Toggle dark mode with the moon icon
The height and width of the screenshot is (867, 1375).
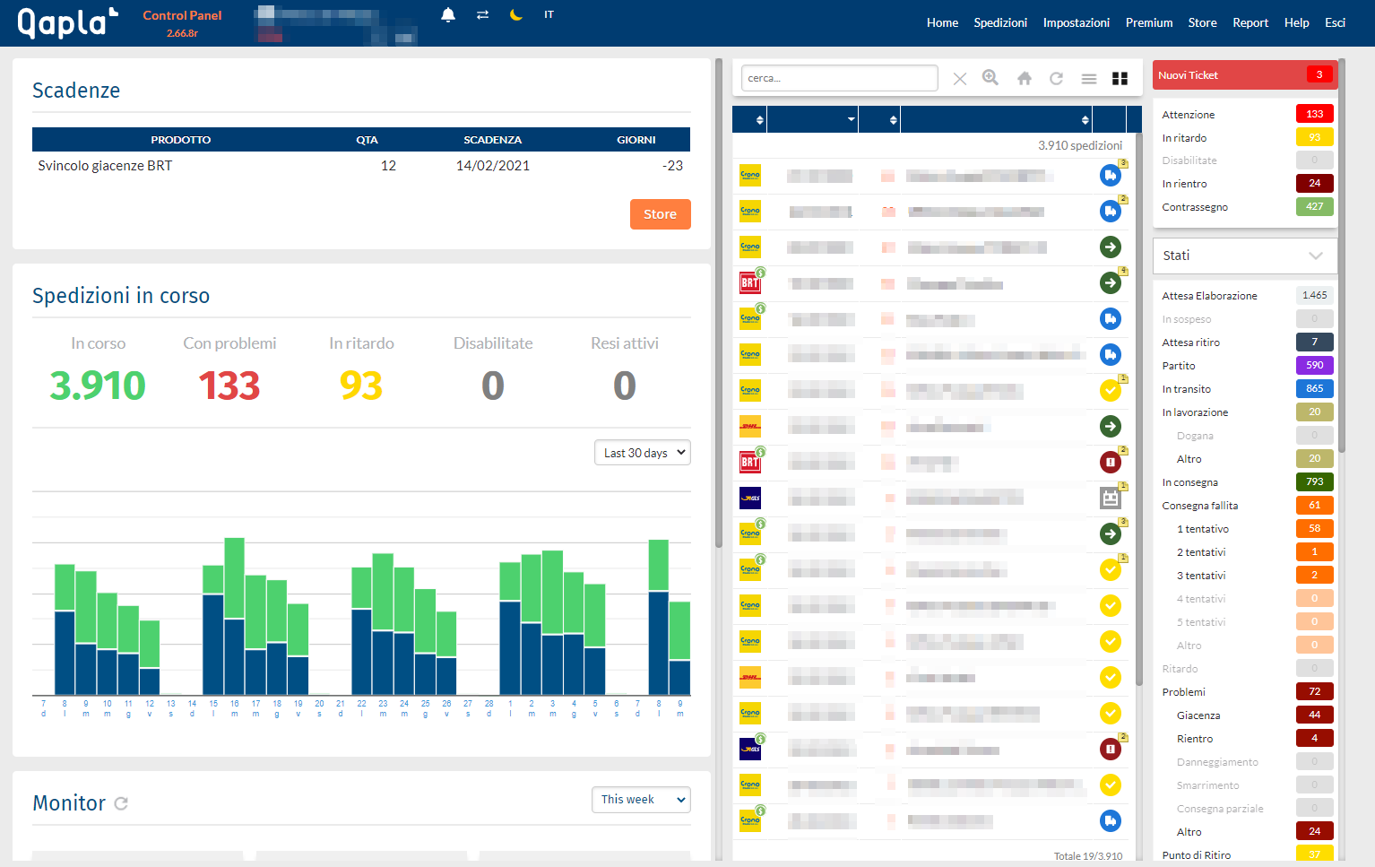pos(516,14)
